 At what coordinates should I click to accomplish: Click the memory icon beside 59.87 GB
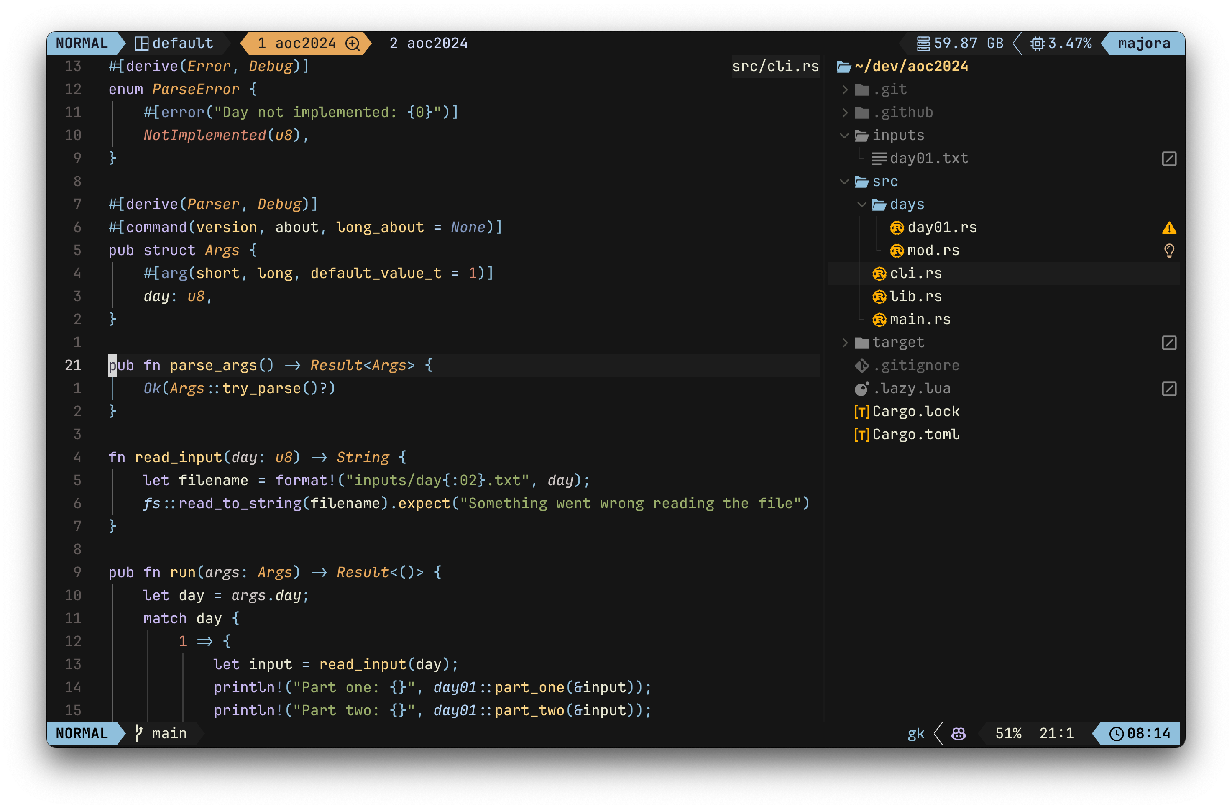[923, 44]
